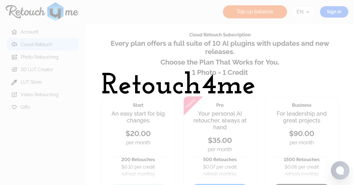The width and height of the screenshot is (354, 185).
Task: Click the 3D LUT Creator icon
Action: click(14, 70)
